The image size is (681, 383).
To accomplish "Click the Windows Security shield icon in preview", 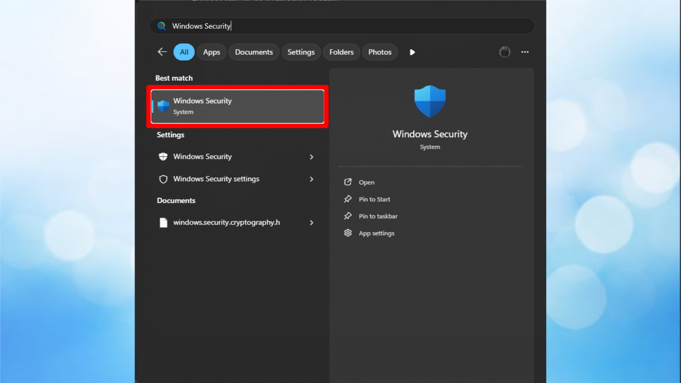I will tap(430, 101).
